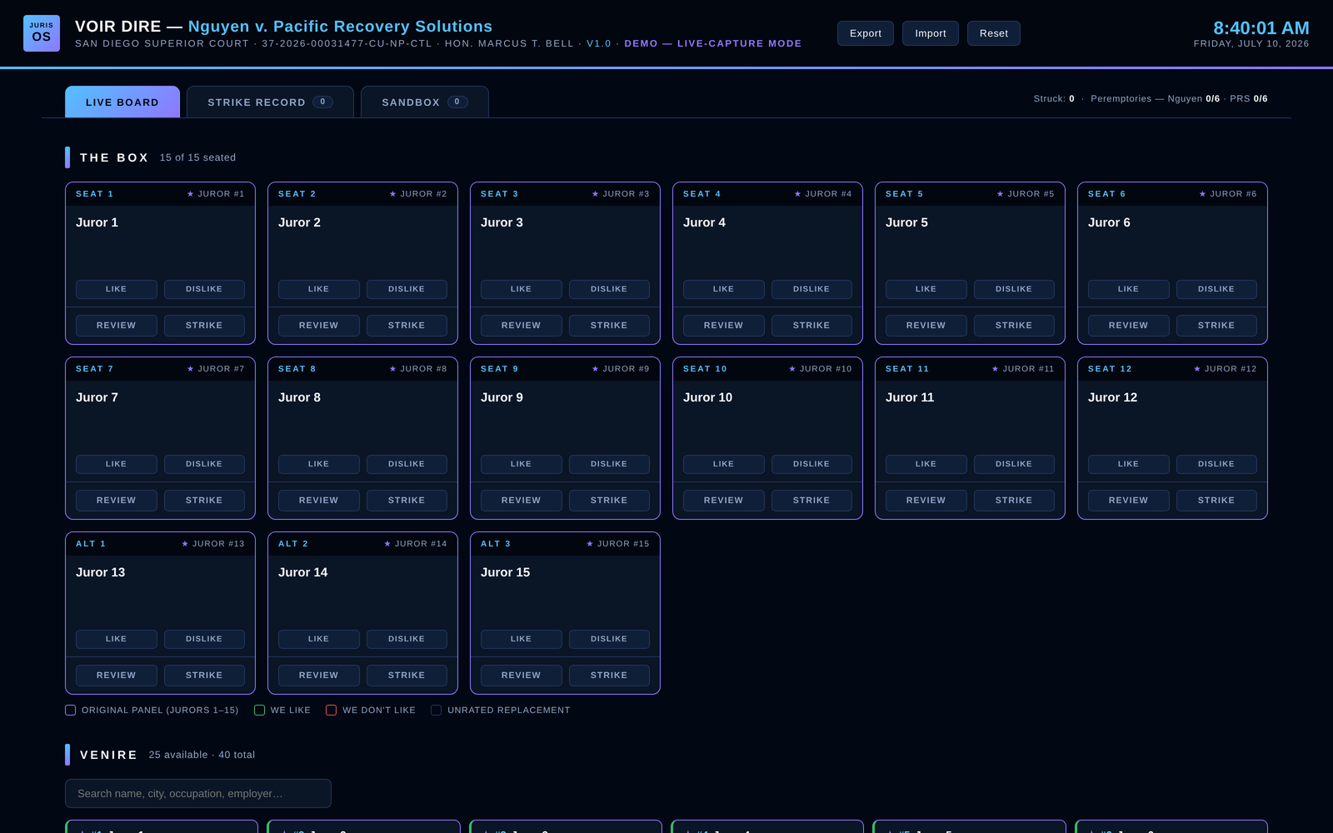1333x833 pixels.
Task: Review Juror 6 in Seat 6
Action: [x=1129, y=326]
